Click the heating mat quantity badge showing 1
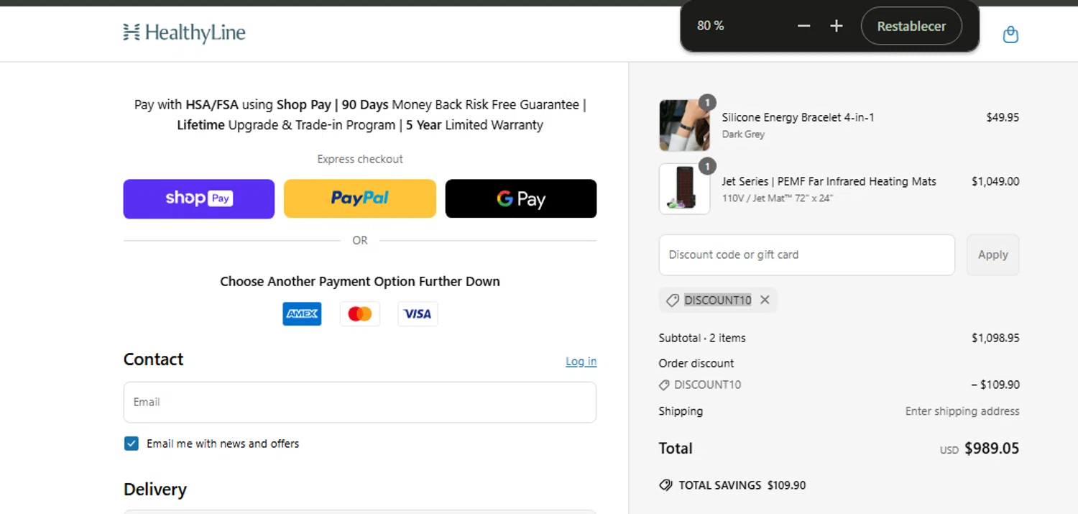Screen dimensions: 1078x514 (x=707, y=167)
